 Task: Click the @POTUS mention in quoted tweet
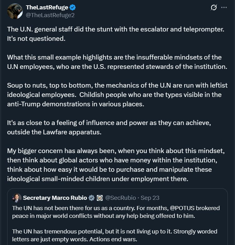click(x=182, y=208)
